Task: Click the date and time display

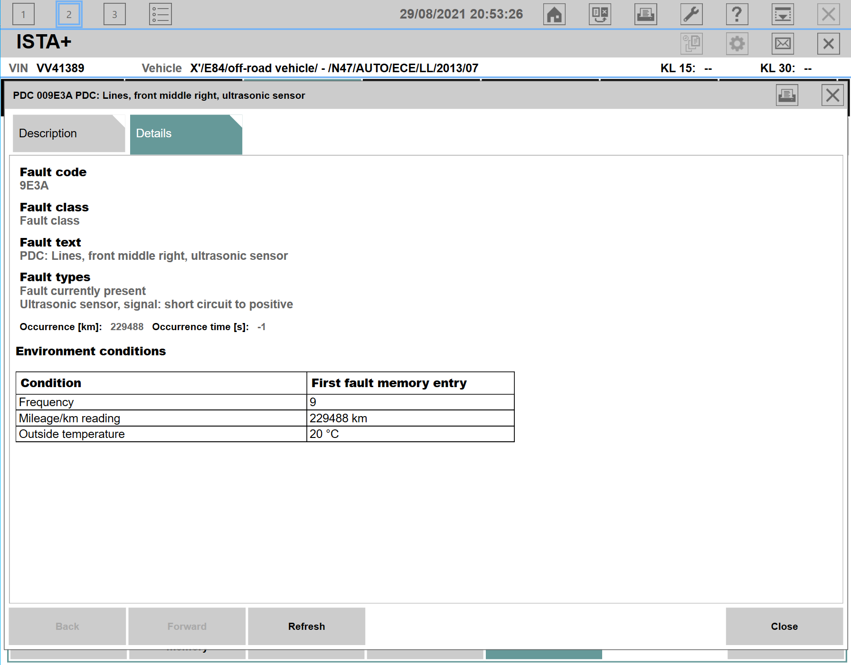Action: click(x=461, y=14)
